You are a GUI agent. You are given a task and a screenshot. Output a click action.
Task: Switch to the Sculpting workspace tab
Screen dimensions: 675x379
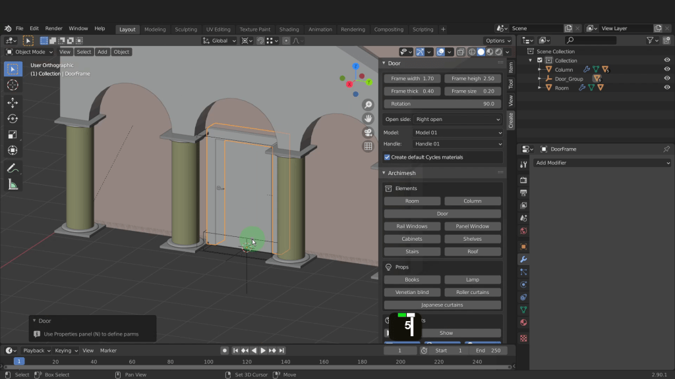(x=185, y=29)
